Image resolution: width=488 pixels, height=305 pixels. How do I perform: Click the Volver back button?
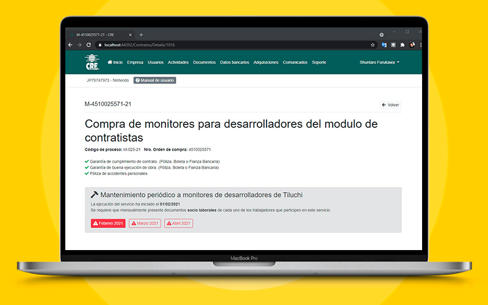[390, 105]
